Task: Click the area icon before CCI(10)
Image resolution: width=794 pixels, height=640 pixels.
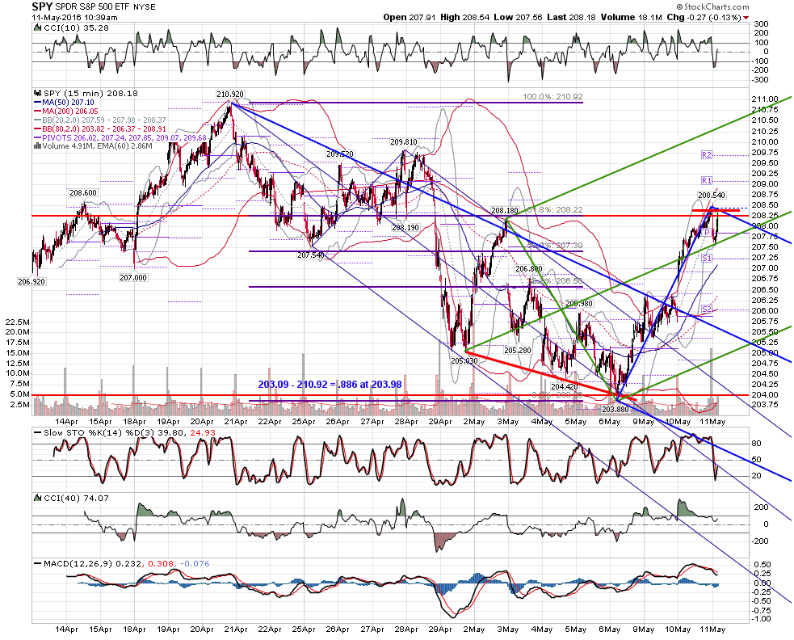Action: (37, 27)
